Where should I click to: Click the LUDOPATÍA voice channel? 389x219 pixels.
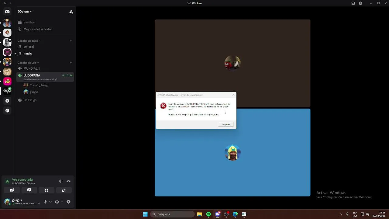pyautogui.click(x=45, y=77)
